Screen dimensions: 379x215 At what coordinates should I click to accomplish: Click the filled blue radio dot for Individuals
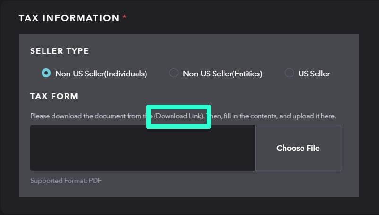coord(46,73)
